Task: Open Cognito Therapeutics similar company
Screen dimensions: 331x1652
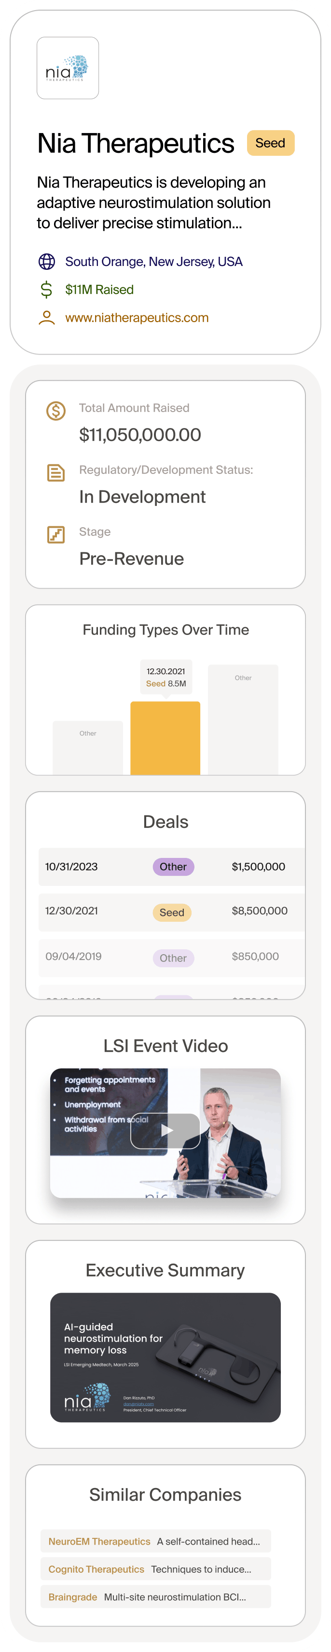Action: [x=97, y=1569]
